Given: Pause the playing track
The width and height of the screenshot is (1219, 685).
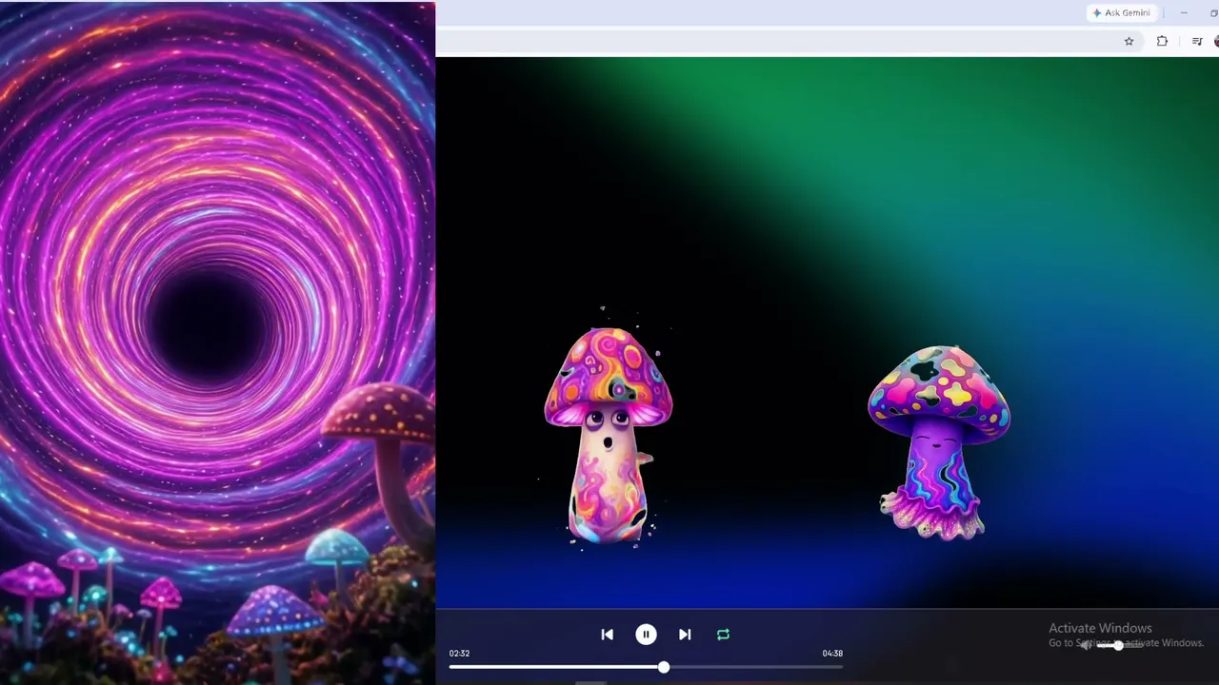Looking at the screenshot, I should (646, 635).
